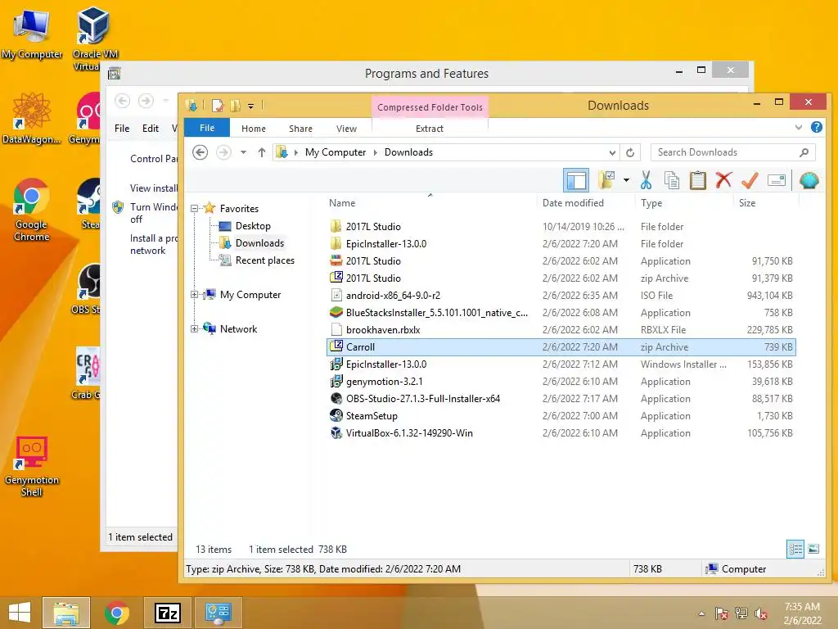
Task: Select OBS-Studio-27.1.3-Full-Installer-x64 file
Action: 561,399
